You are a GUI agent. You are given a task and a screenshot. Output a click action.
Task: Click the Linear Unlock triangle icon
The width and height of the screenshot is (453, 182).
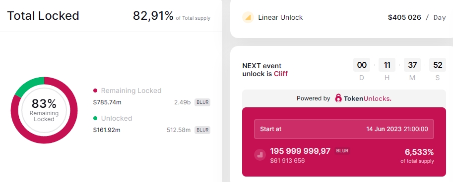(248, 17)
